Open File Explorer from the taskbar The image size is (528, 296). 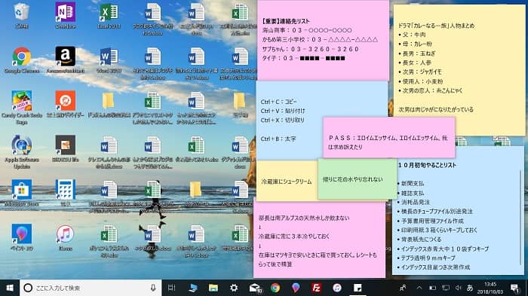(x=213, y=288)
